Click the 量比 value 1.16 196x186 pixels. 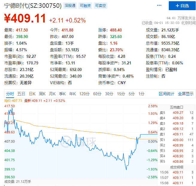pyautogui.click(x=114, y=43)
